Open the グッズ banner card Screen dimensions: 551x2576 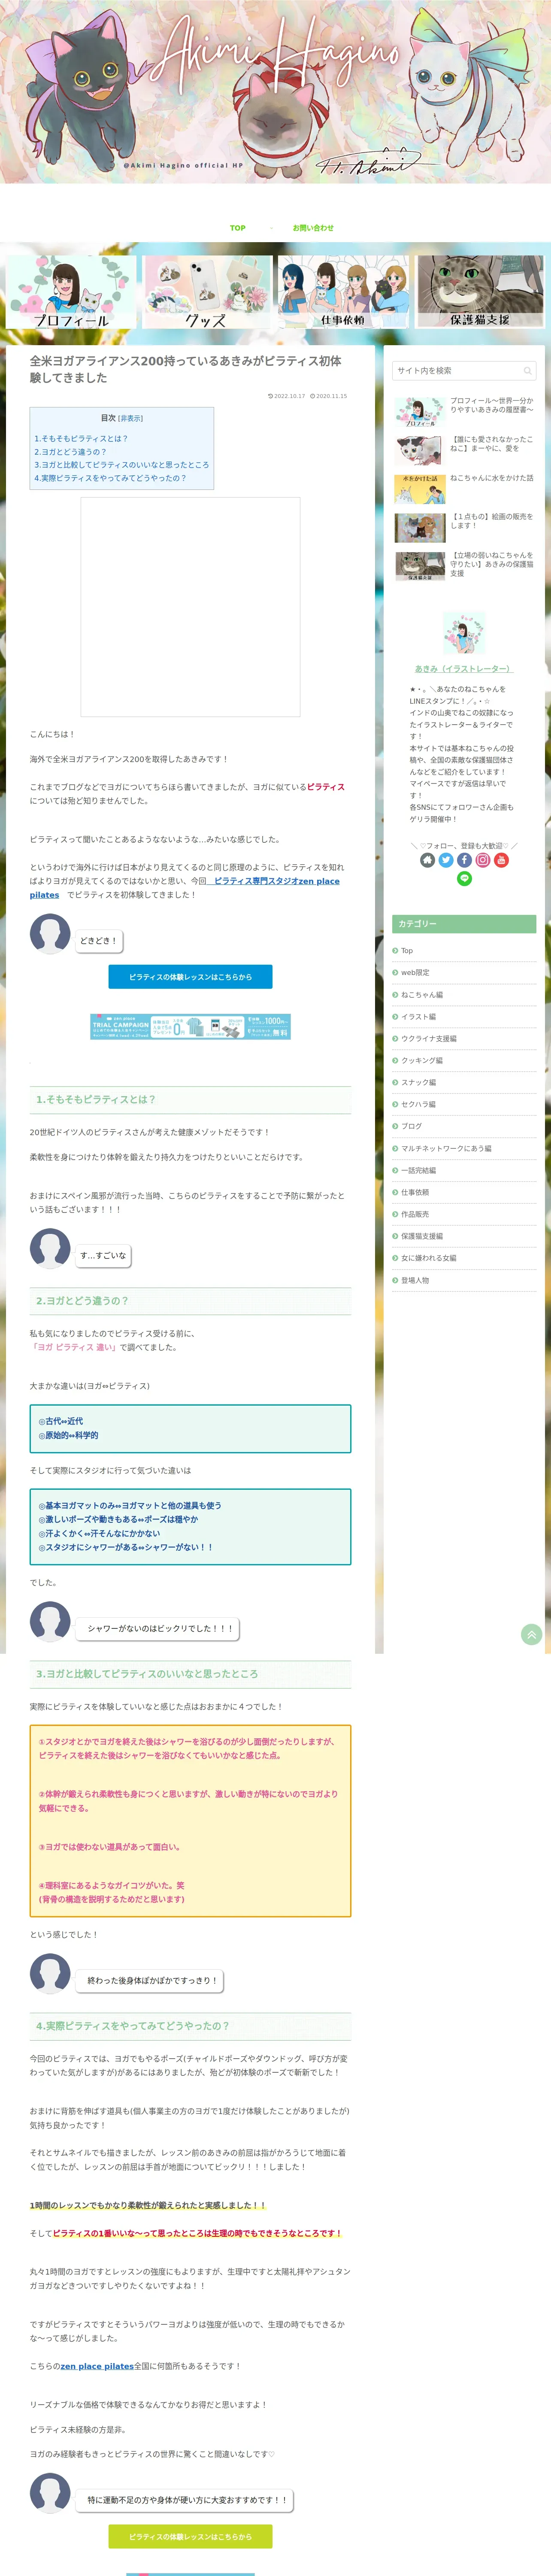207,292
